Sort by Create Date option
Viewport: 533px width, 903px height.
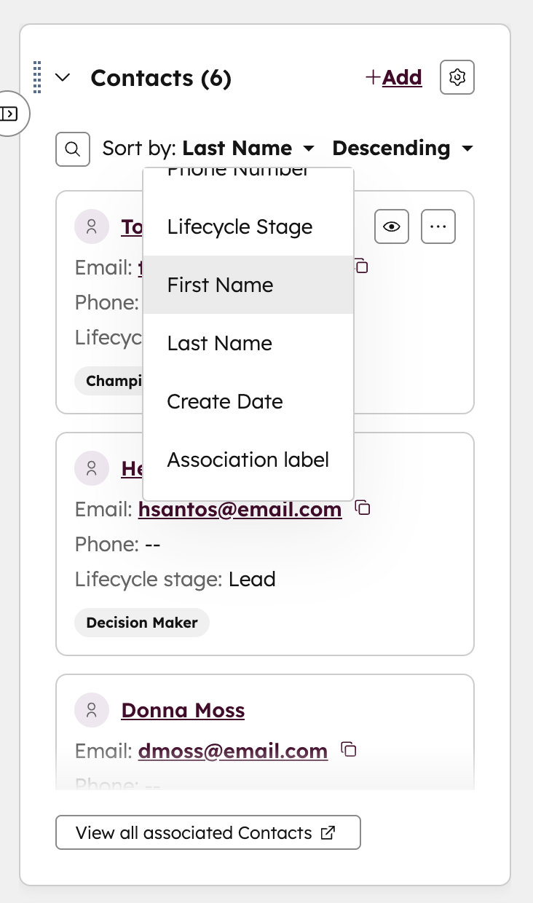click(x=225, y=401)
